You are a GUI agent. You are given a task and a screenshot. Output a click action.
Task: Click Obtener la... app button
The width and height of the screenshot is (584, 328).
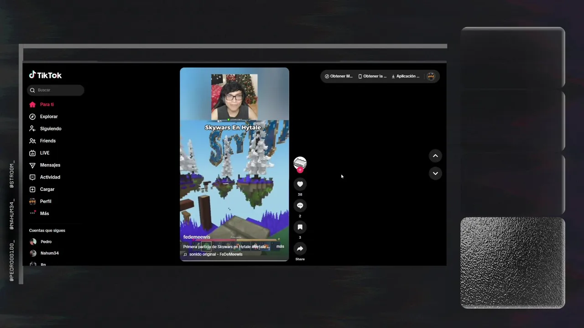click(x=372, y=76)
